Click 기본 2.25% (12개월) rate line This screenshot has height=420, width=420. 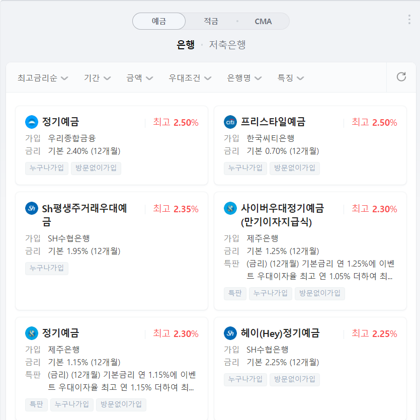[283, 362]
